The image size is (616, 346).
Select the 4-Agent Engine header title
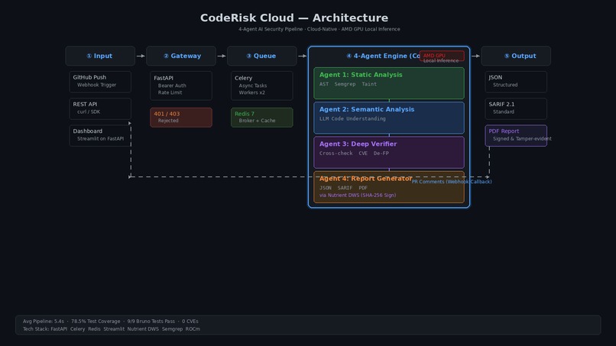[383, 56]
